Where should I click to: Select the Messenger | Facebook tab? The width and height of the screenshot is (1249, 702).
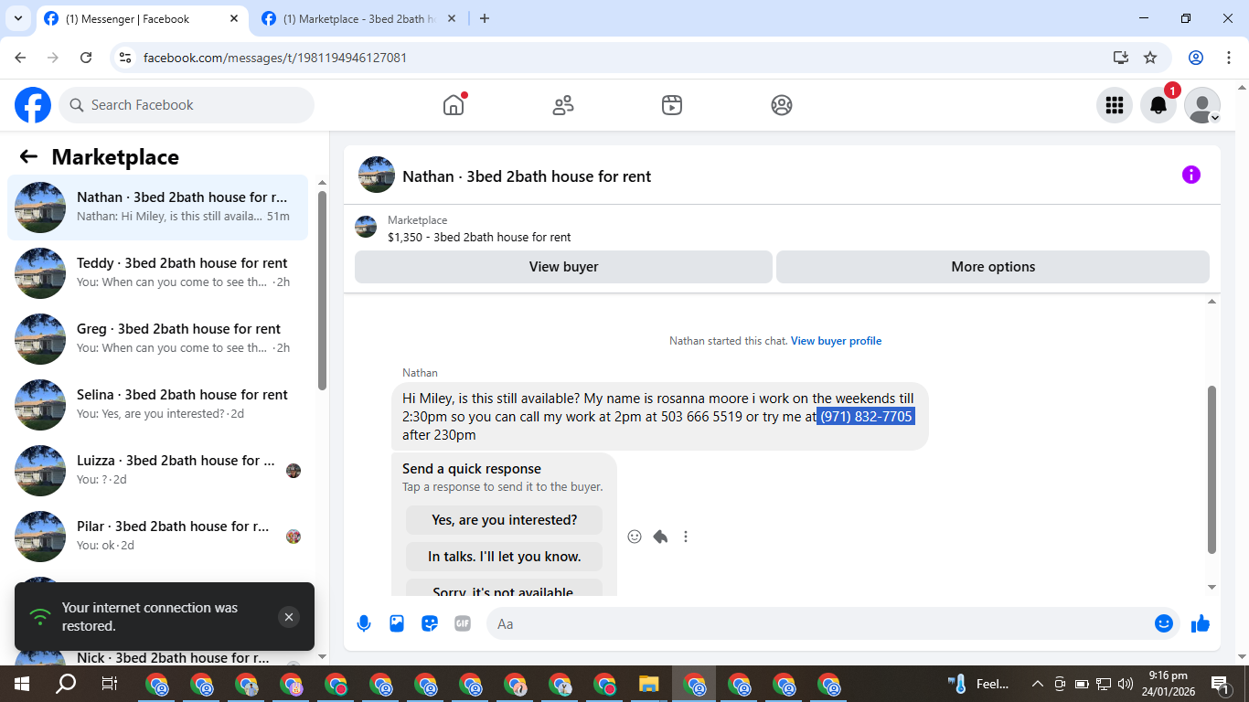tap(142, 18)
